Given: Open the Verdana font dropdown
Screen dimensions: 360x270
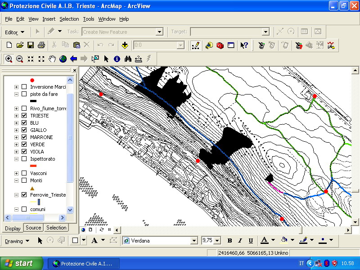Looking at the screenshot, I should [194, 241].
